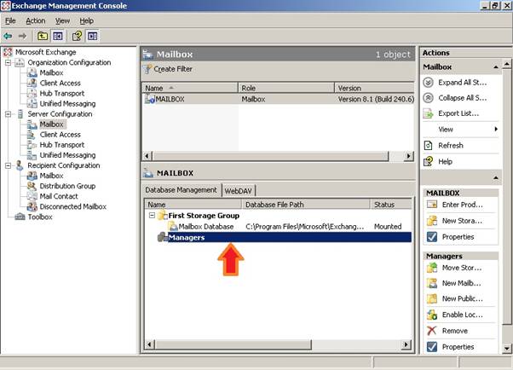Click the Up One Level toolbar icon
This screenshot has height=370, width=513.
[43, 36]
